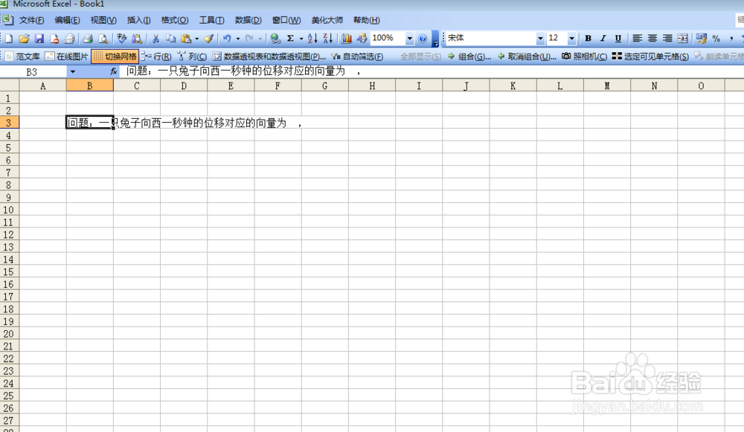The image size is (744, 432).
Task: Click the 行(R) button
Action: coord(156,57)
